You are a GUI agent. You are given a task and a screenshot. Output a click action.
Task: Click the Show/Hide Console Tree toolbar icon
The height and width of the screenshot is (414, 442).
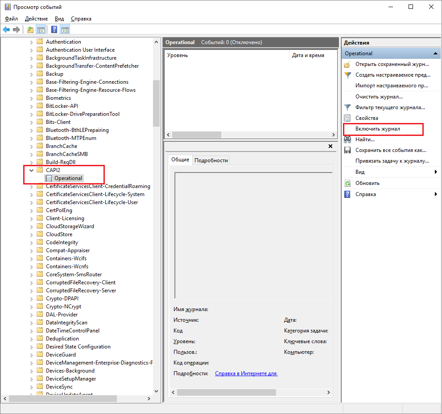pyautogui.click(x=41, y=30)
